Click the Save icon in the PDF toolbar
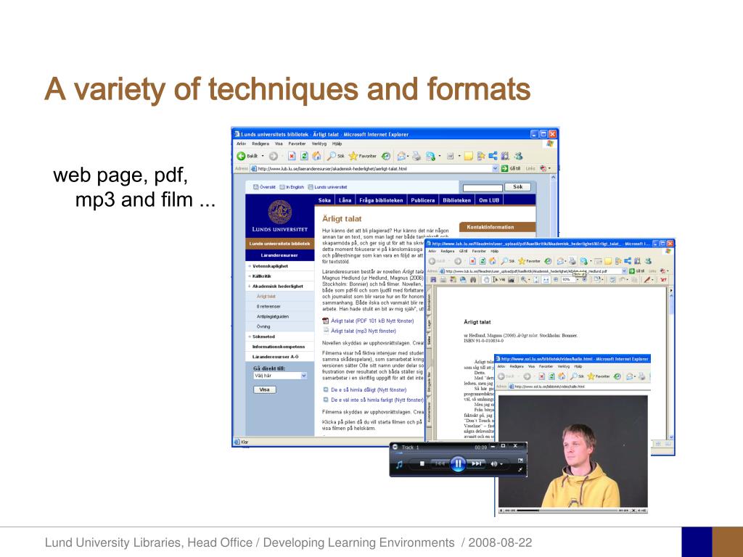The width and height of the screenshot is (743, 557). (433, 280)
